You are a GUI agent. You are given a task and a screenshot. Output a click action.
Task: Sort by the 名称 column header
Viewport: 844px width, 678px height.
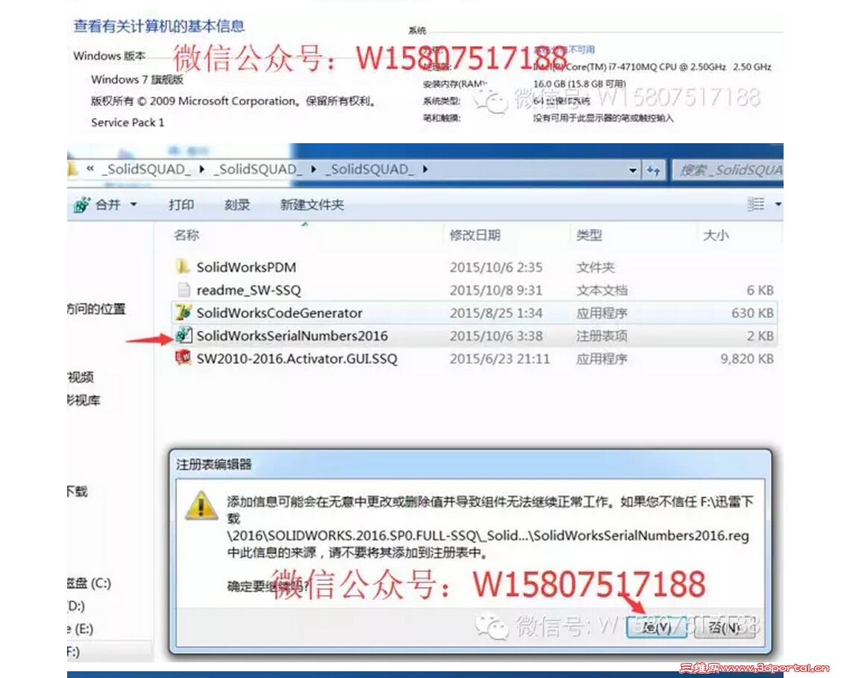point(187,235)
